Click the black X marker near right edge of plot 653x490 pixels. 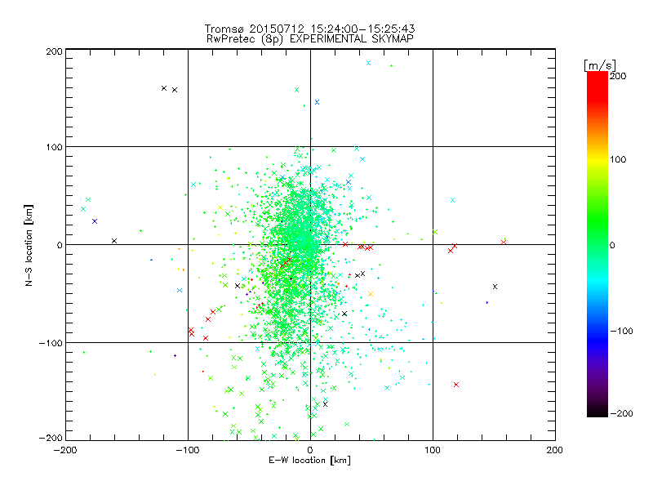[495, 287]
